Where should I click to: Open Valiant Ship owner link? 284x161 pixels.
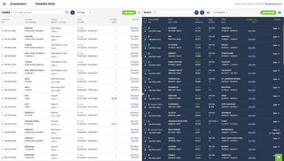pos(157,130)
